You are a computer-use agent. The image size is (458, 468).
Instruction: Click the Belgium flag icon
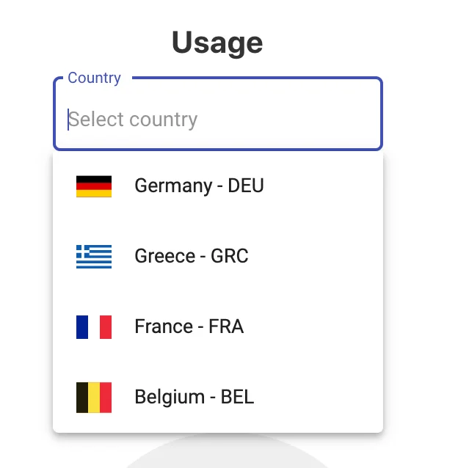[94, 398]
